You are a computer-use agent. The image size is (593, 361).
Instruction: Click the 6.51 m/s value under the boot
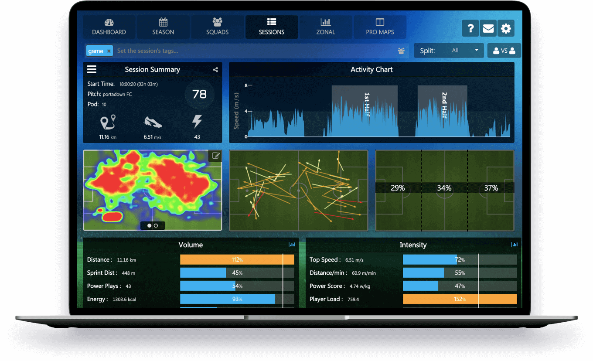153,137
